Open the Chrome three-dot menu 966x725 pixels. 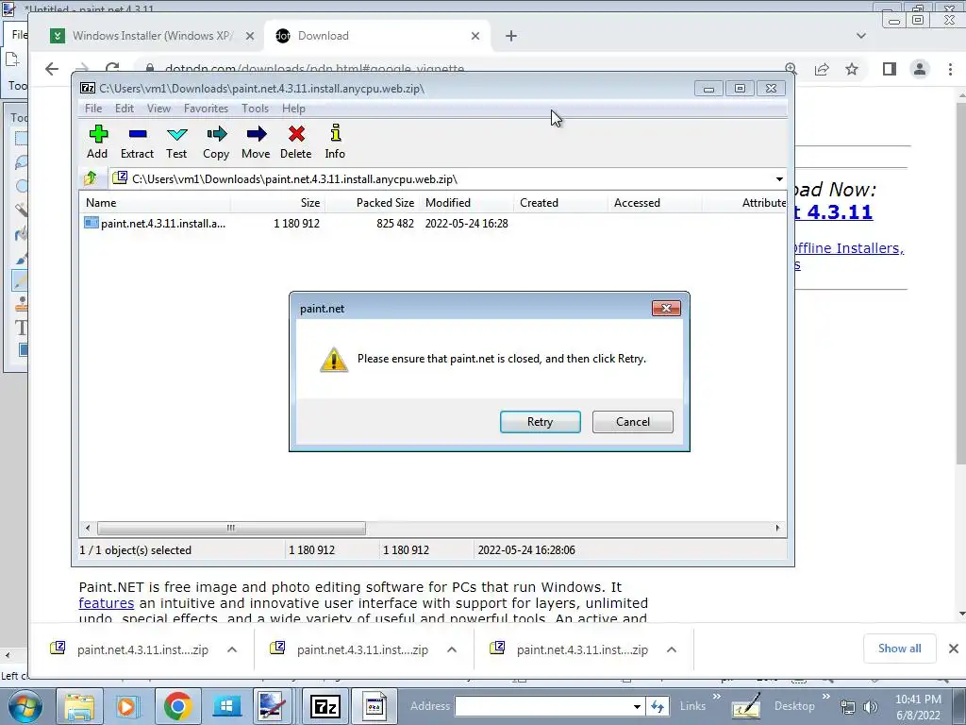pos(950,69)
